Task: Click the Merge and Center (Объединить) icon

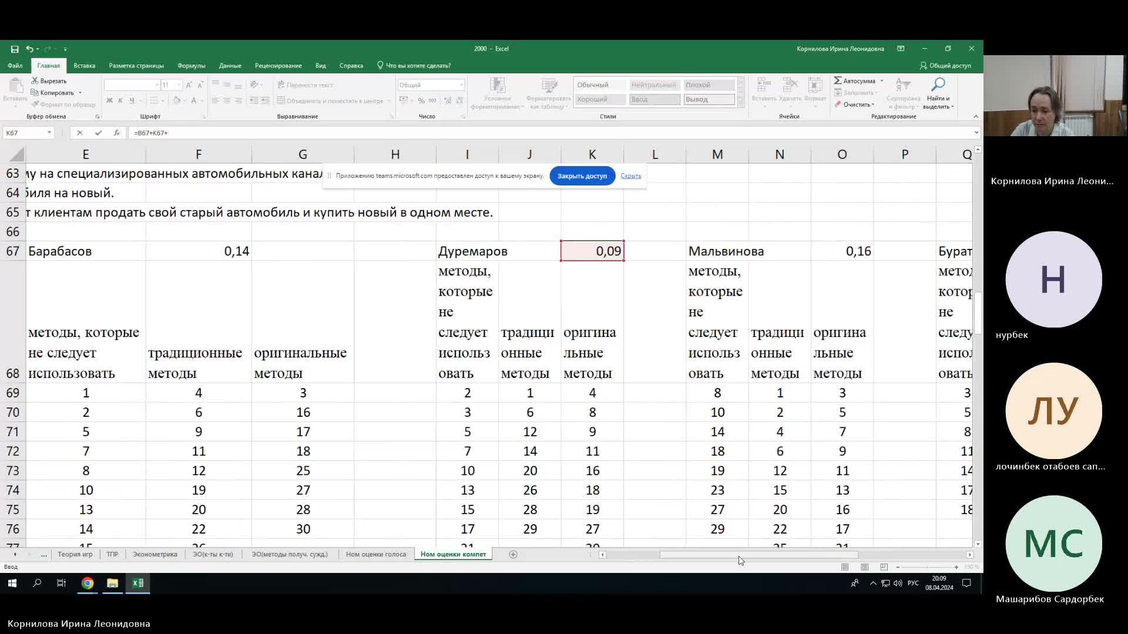Action: [x=281, y=100]
